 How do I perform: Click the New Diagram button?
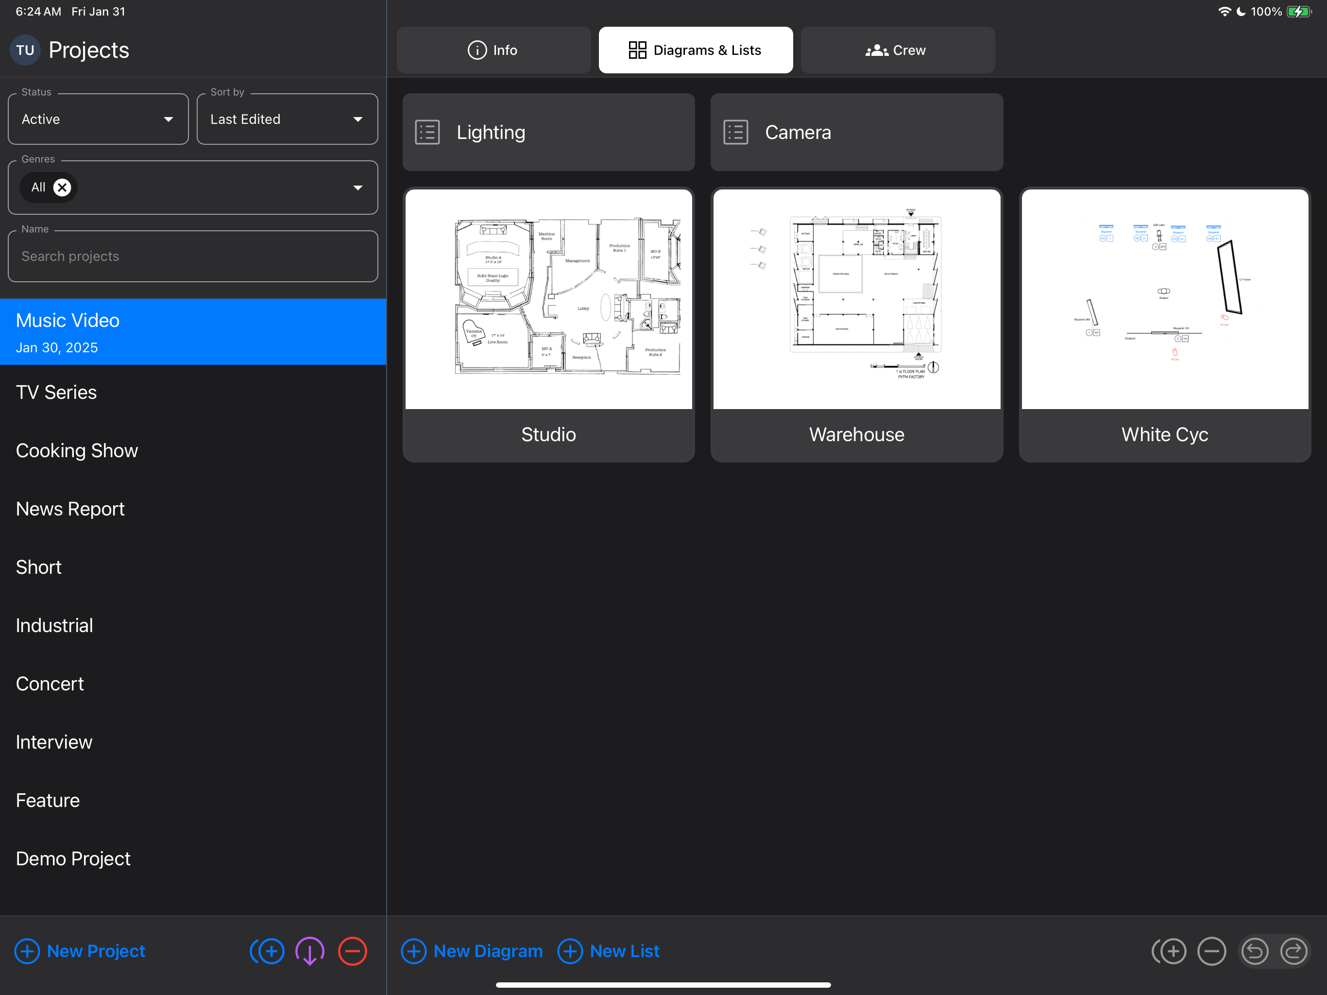pos(472,951)
